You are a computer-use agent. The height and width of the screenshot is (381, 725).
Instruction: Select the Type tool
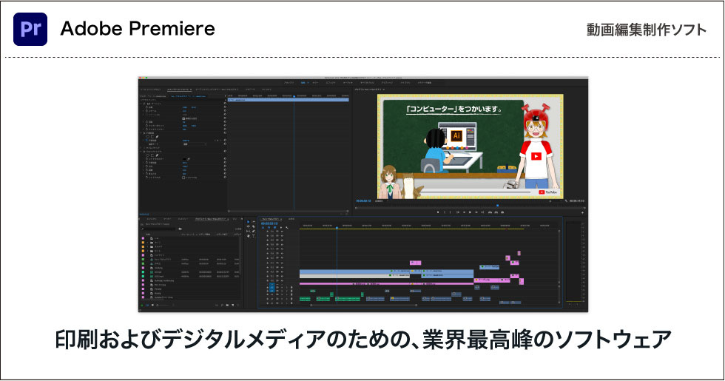click(253, 236)
